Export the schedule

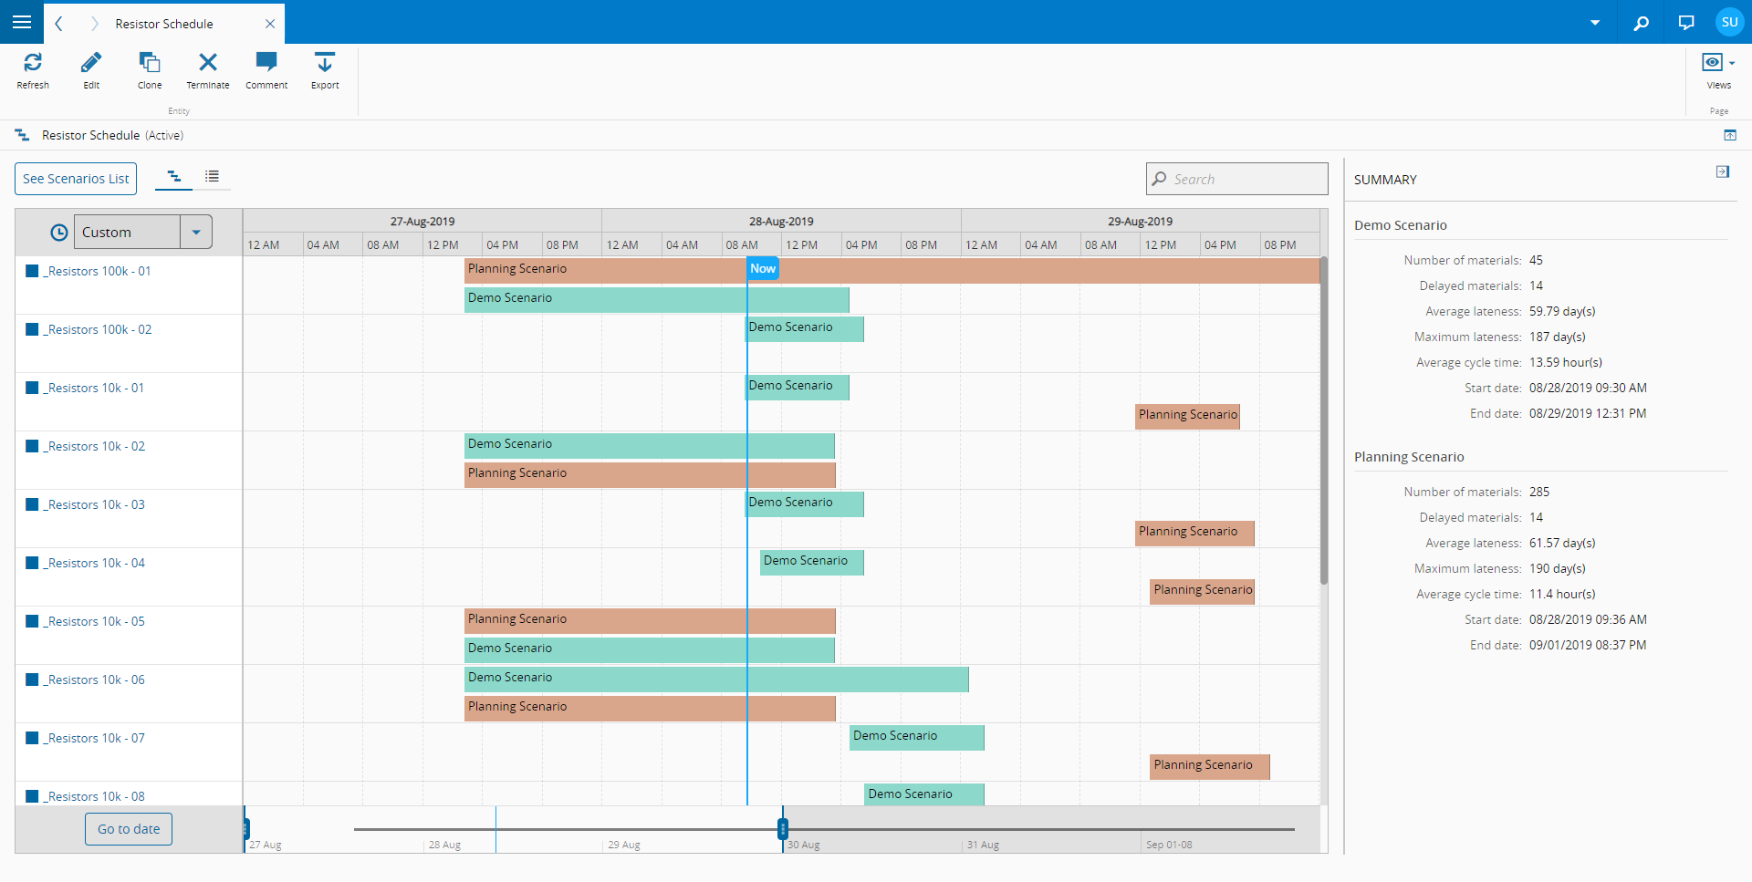pyautogui.click(x=325, y=70)
